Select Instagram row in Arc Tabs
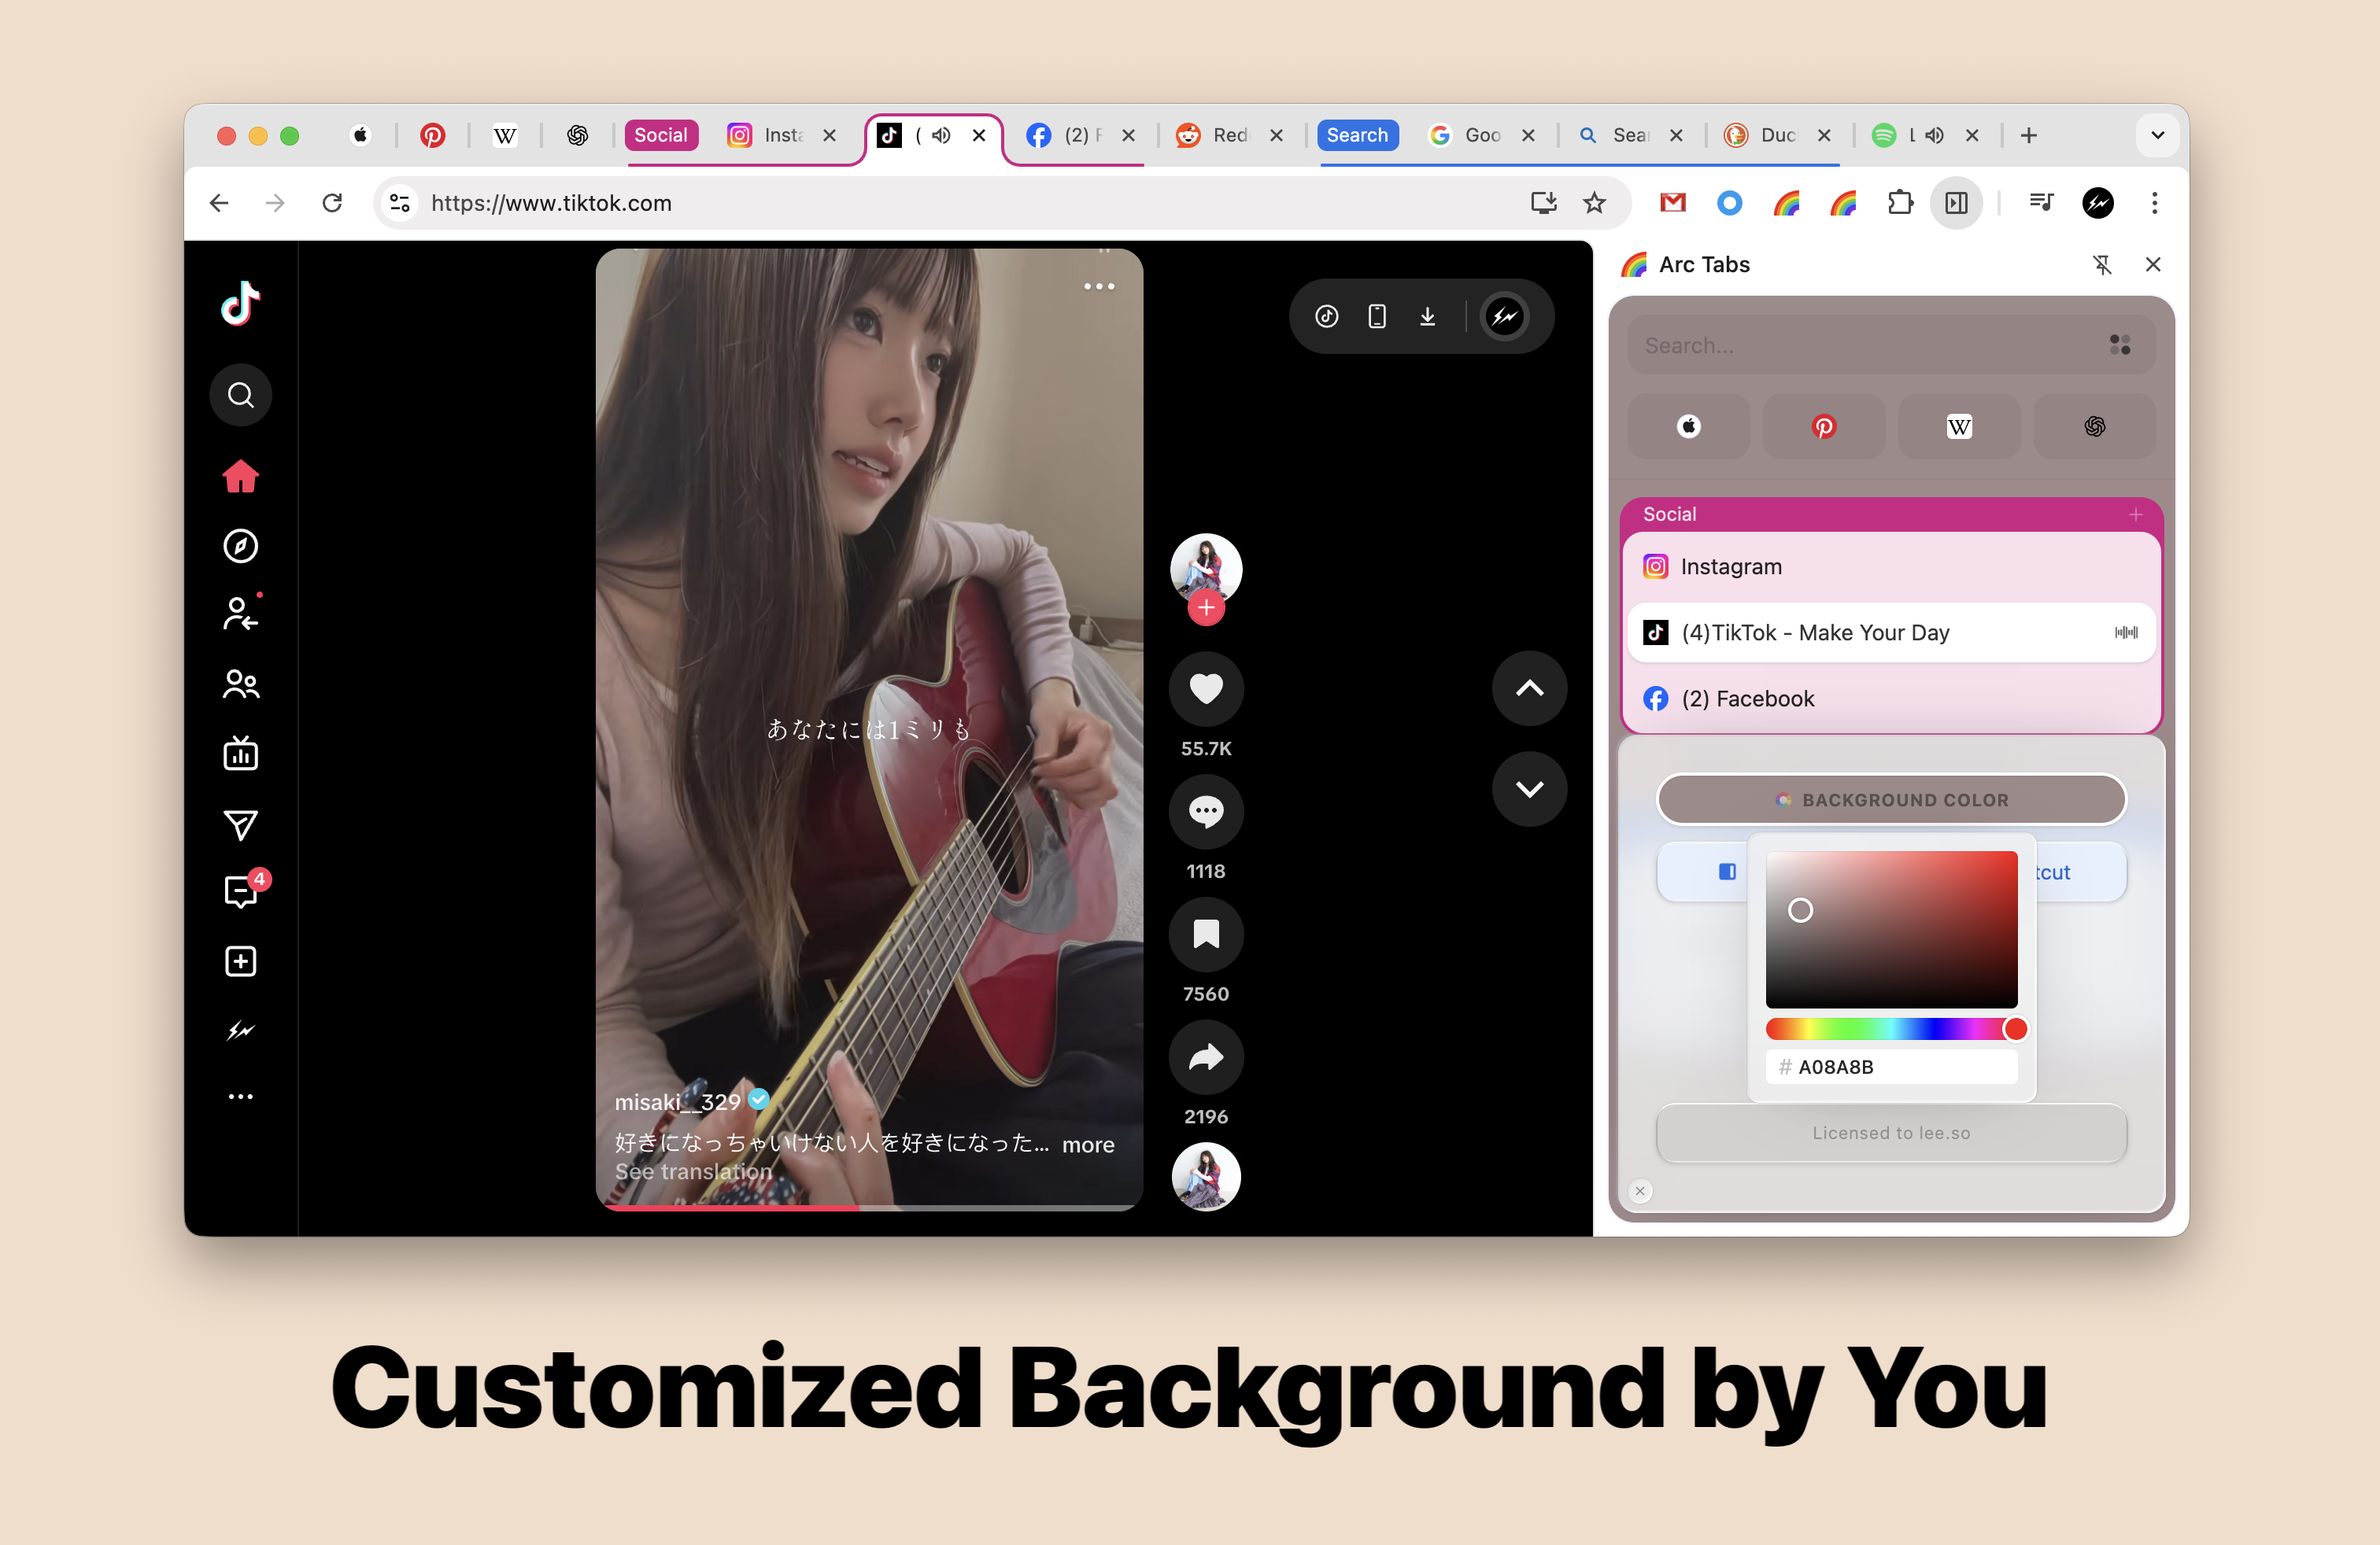Screen dimensions: 2380x1545 (x=1891, y=566)
